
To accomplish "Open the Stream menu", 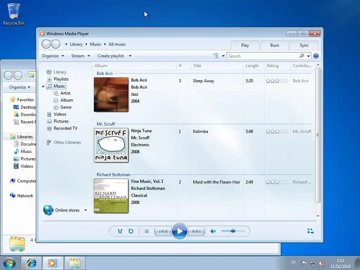I will pyautogui.click(x=81, y=56).
